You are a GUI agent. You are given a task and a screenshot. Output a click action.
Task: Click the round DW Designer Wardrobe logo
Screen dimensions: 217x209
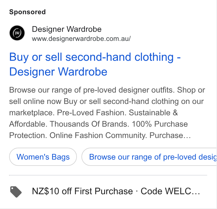point(17,33)
